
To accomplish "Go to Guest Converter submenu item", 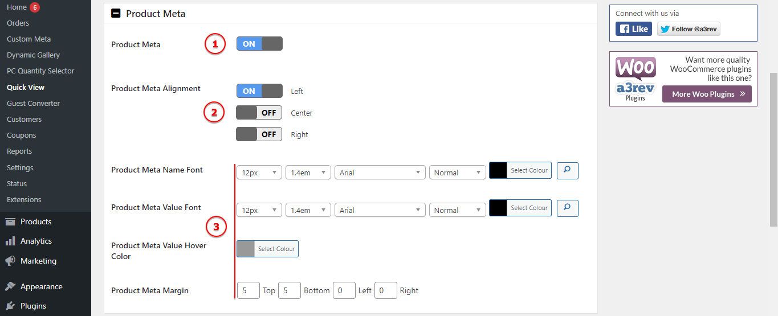I will click(x=33, y=104).
